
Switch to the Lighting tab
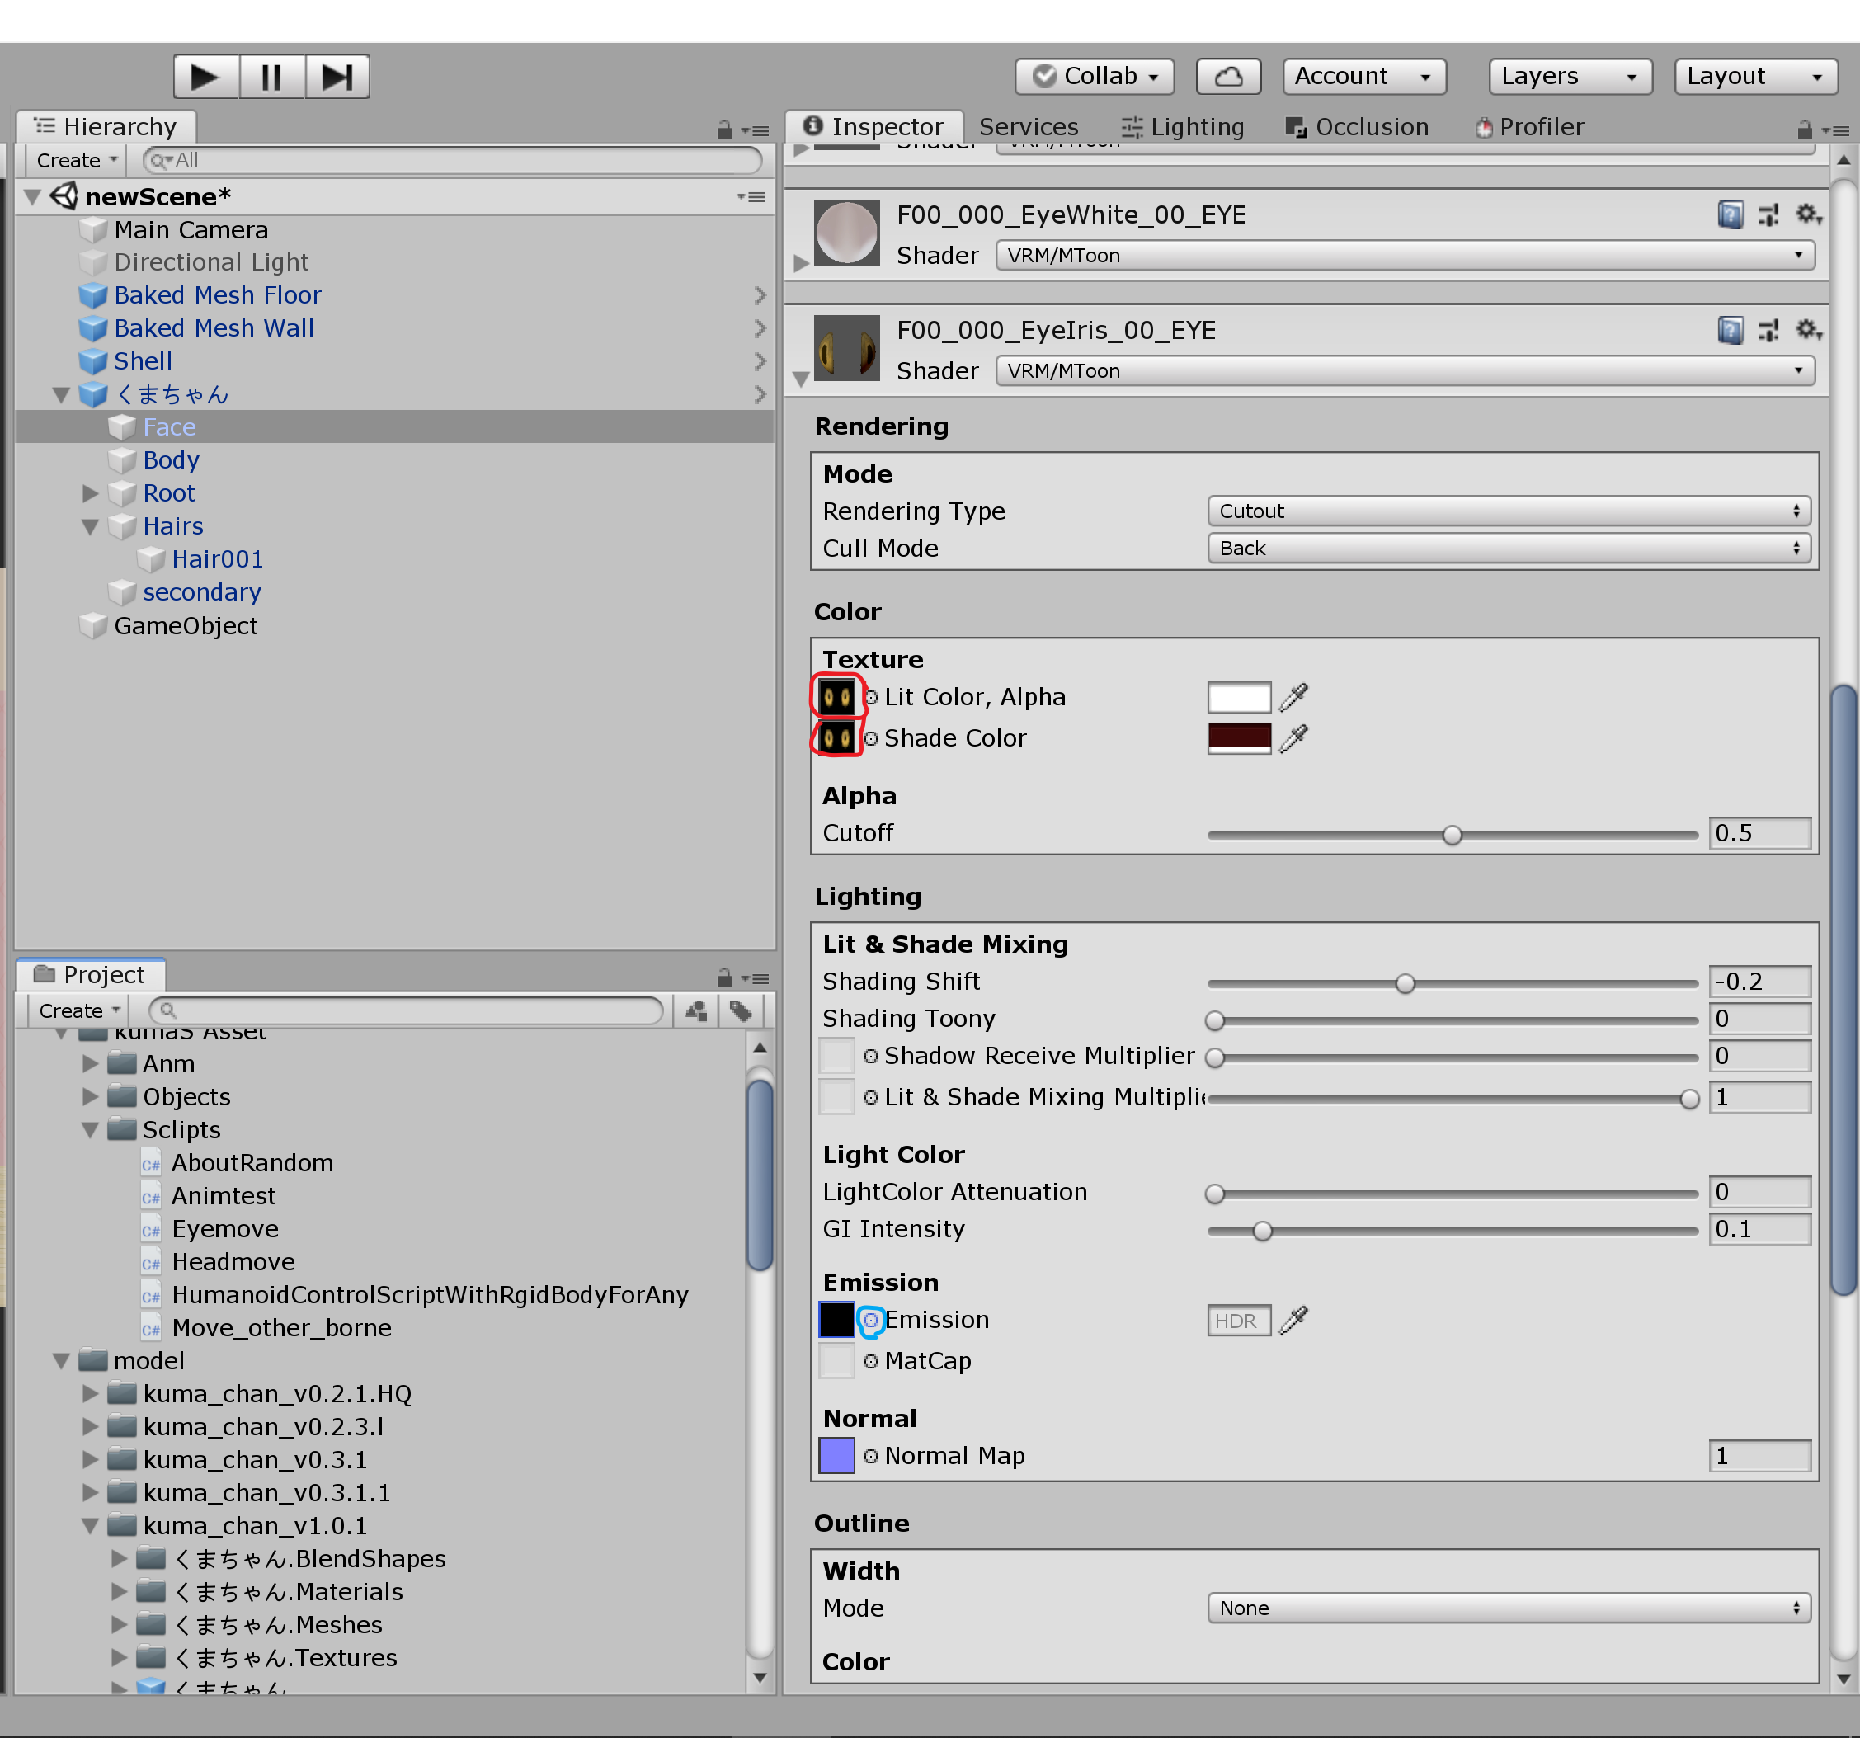click(x=1183, y=127)
